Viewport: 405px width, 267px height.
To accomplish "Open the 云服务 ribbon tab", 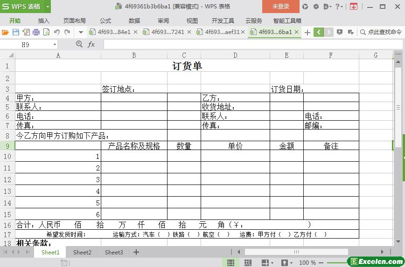I will pos(254,21).
